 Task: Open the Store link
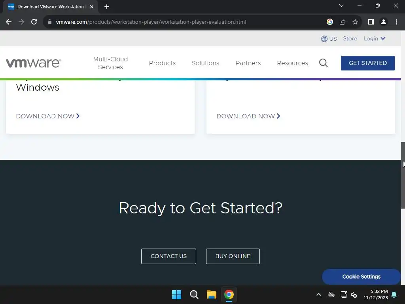[350, 38]
